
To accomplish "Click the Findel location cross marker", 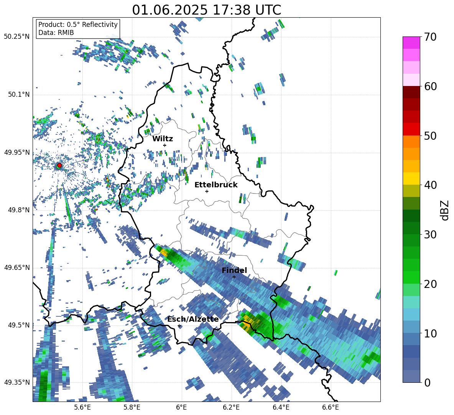I will 234,277.
